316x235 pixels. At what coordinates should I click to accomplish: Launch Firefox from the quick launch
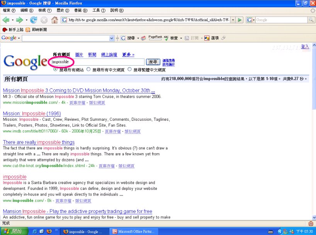[x=49, y=232]
